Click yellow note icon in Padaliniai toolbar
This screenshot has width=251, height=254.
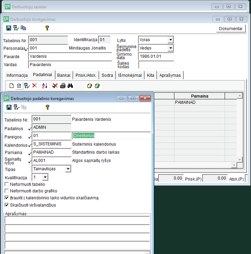pyautogui.click(x=89, y=86)
